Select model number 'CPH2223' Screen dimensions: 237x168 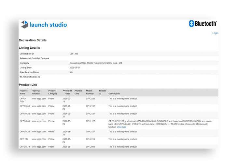click(x=91, y=99)
